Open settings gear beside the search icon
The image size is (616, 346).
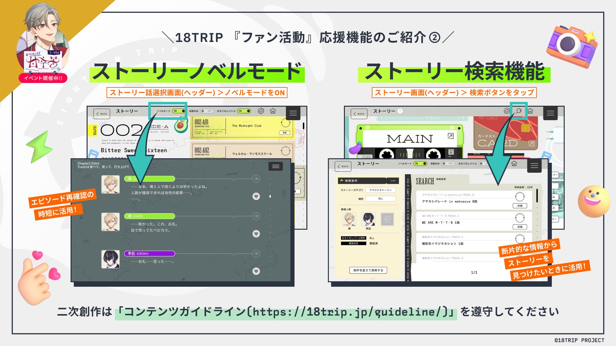click(507, 111)
